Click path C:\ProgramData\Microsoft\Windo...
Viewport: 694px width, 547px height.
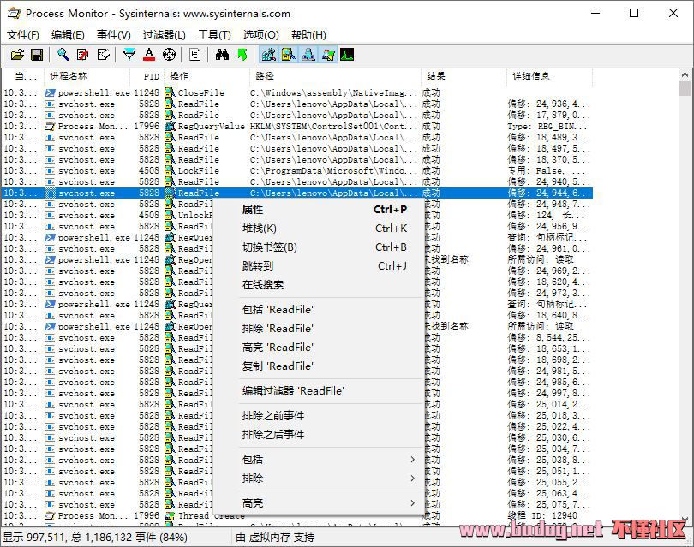334,170
